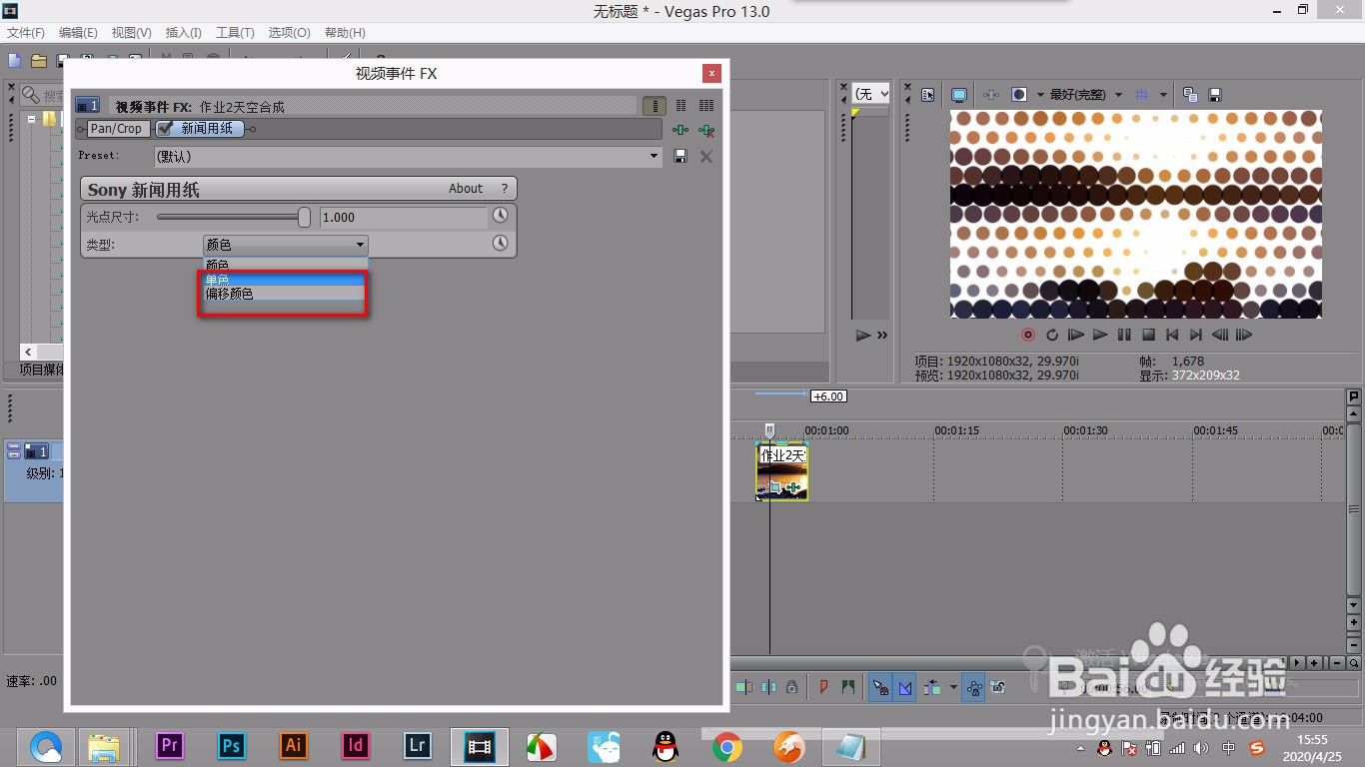Pause the preview playback
1365x767 pixels.
point(1124,335)
